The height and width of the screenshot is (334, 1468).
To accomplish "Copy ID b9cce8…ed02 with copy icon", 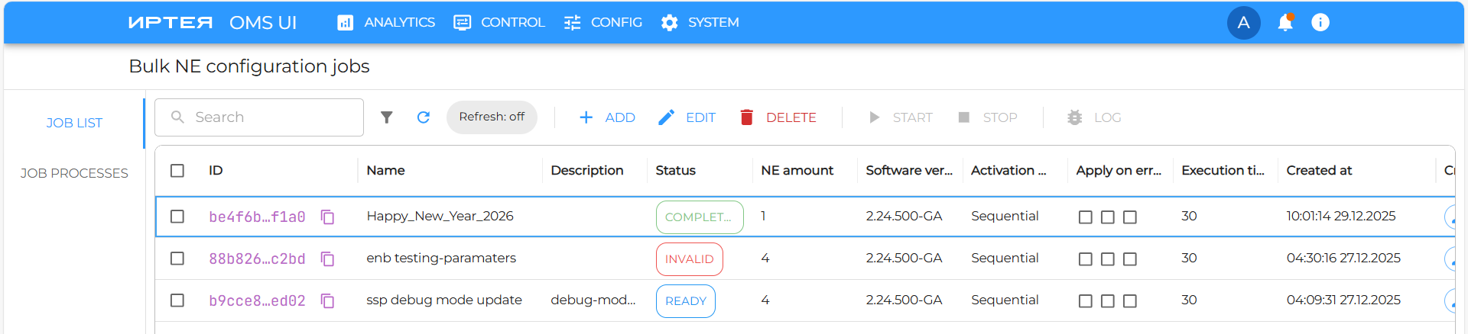I will (327, 301).
